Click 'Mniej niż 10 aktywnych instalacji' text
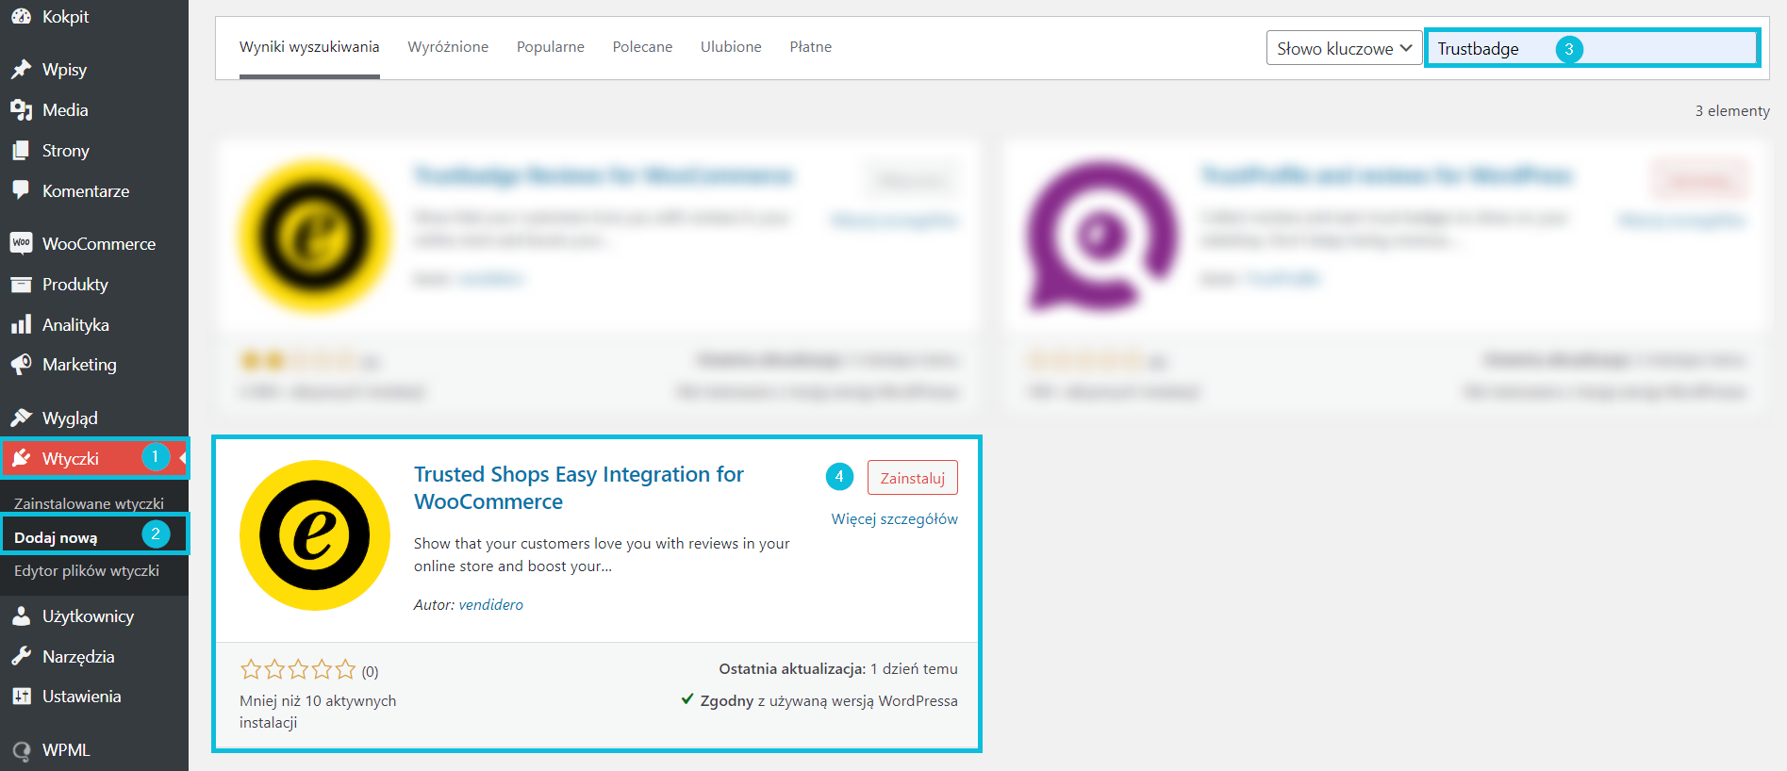Screen dimensions: 1787x771 click(x=318, y=712)
